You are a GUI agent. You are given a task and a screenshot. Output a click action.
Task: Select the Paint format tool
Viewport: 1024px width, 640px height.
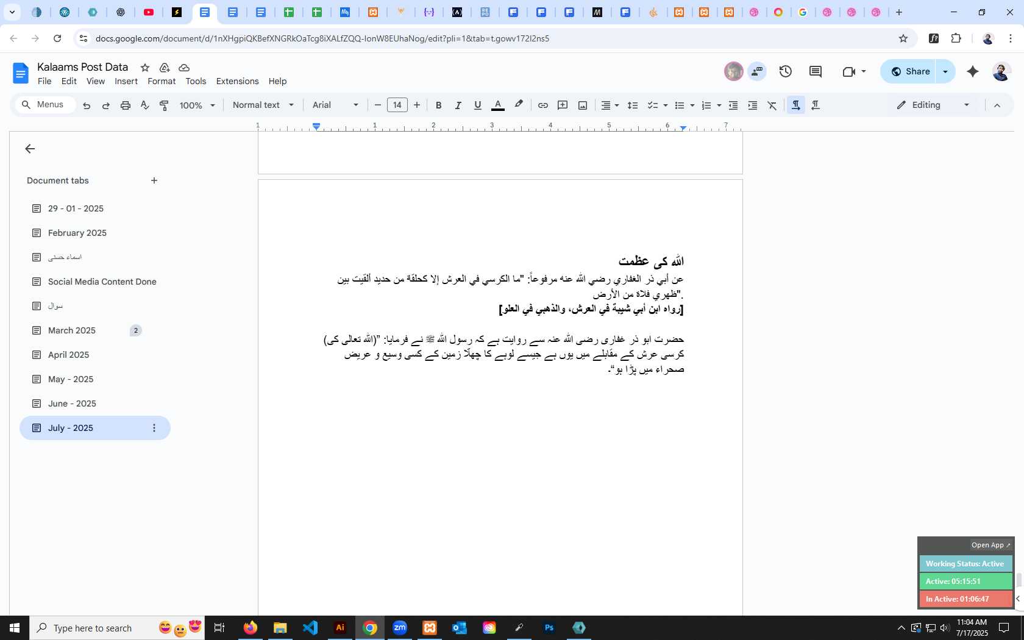point(164,105)
